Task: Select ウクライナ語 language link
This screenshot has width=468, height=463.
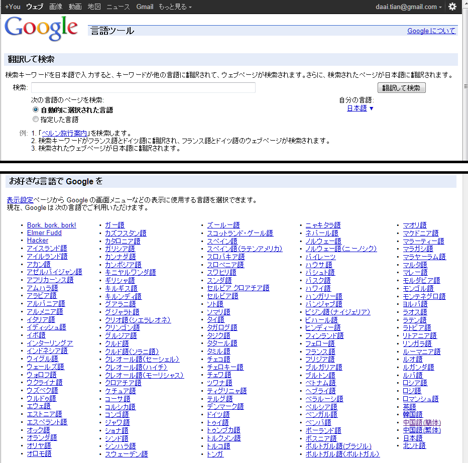Action: (x=45, y=383)
